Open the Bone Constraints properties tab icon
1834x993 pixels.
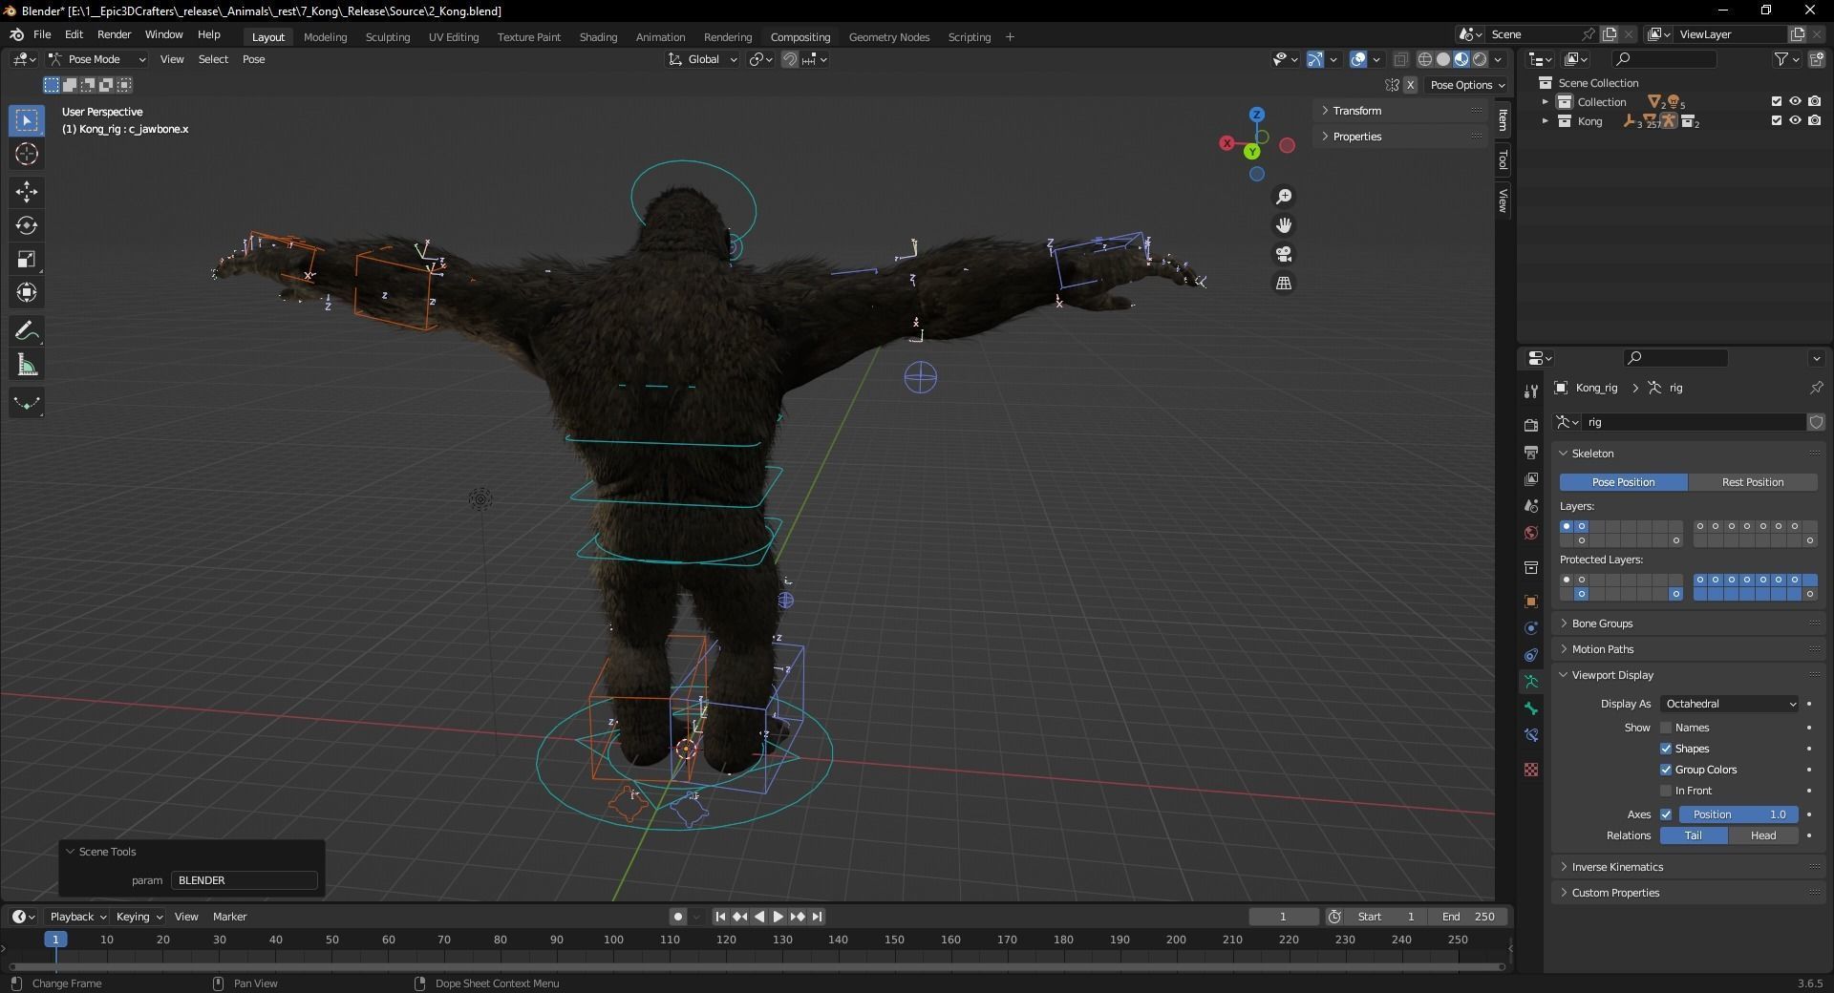click(x=1531, y=735)
